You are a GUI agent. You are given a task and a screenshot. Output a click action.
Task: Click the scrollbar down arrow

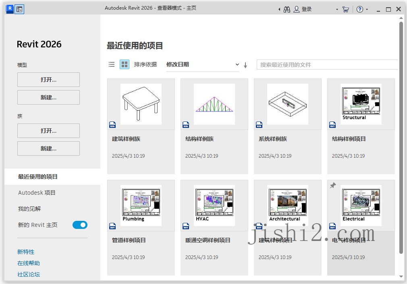click(401, 276)
